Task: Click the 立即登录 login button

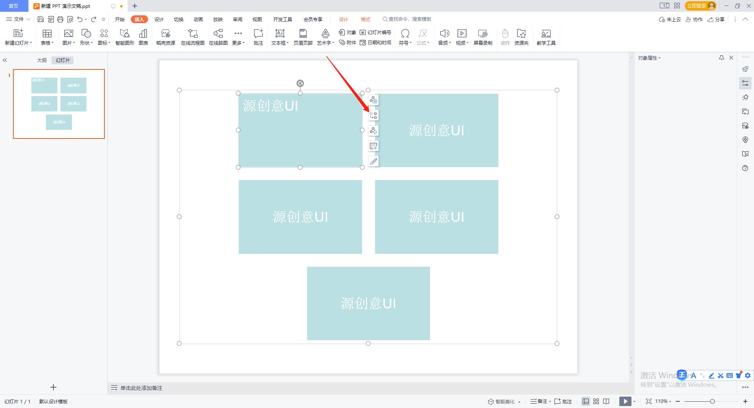Action: 697,6
